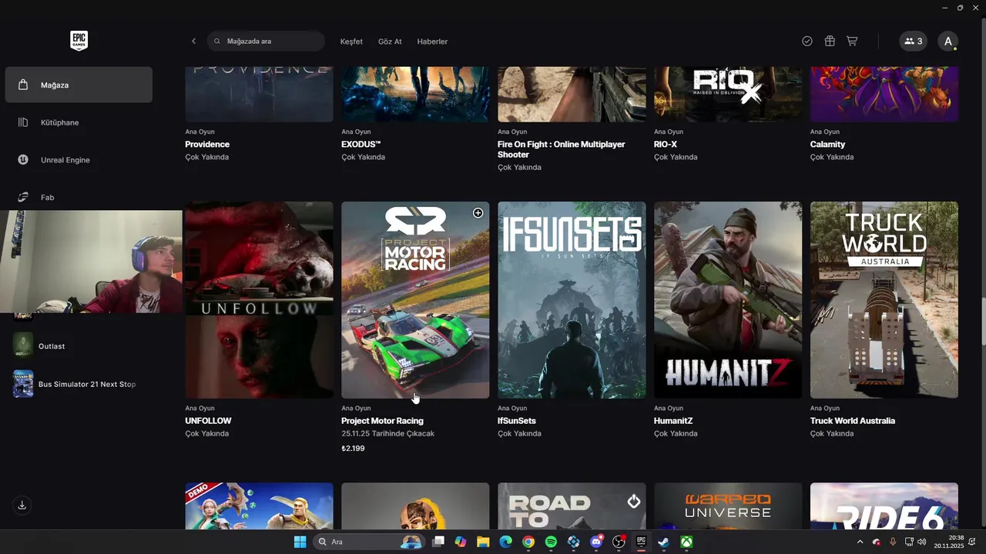Open Steam from the taskbar
This screenshot has width=986, height=554.
[x=663, y=542]
